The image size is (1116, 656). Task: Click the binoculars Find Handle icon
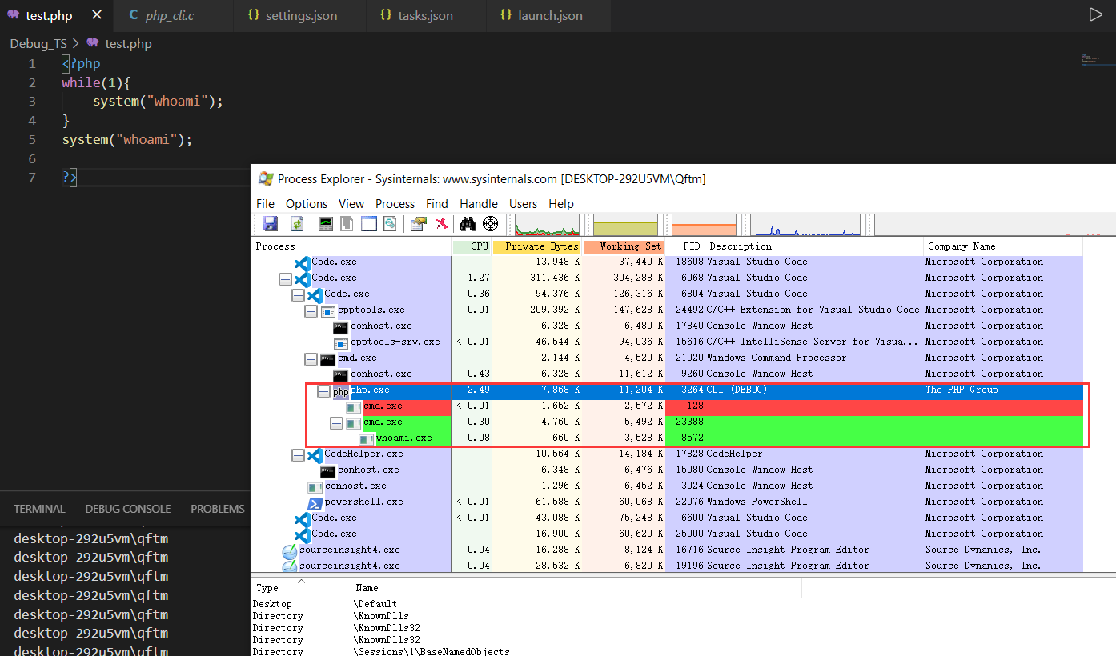468,224
